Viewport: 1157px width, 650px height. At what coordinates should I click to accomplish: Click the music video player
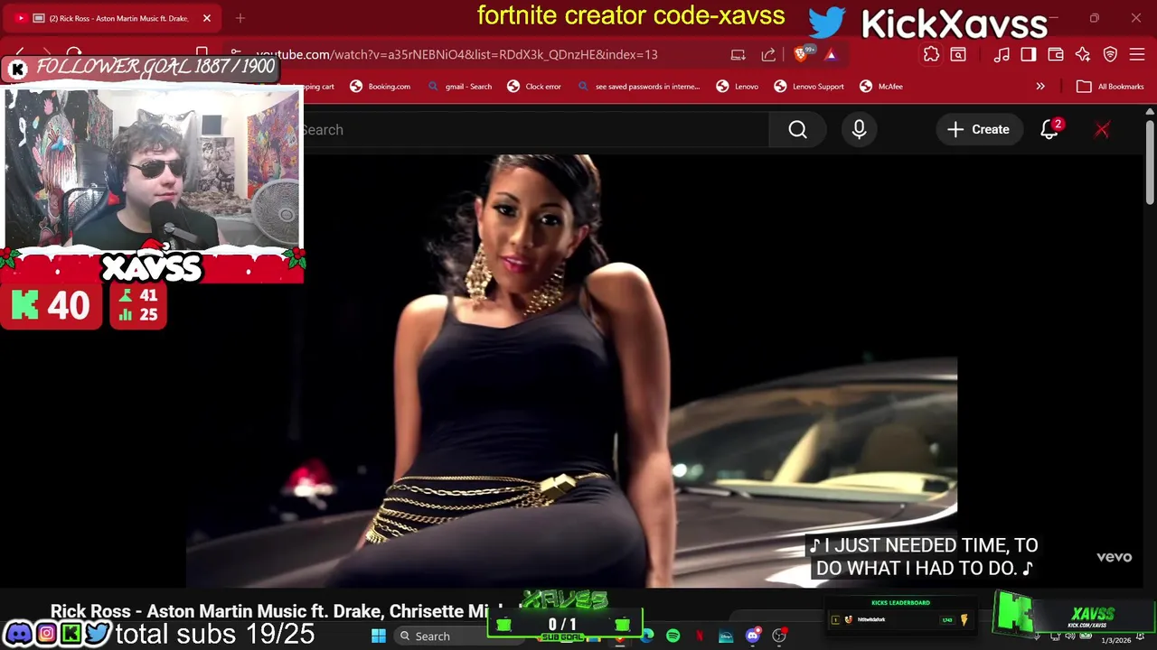point(571,370)
